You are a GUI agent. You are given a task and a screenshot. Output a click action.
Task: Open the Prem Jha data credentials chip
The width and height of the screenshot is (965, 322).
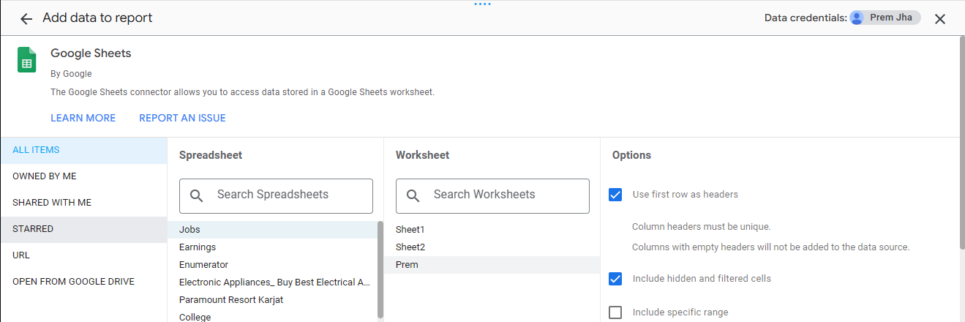click(885, 18)
